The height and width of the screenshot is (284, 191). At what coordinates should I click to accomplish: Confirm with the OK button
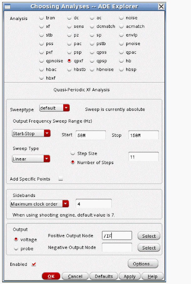click(51, 276)
